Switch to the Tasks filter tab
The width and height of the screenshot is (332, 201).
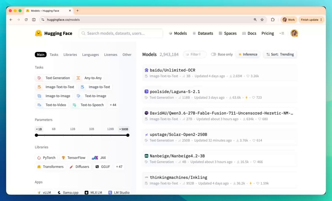tap(54, 55)
